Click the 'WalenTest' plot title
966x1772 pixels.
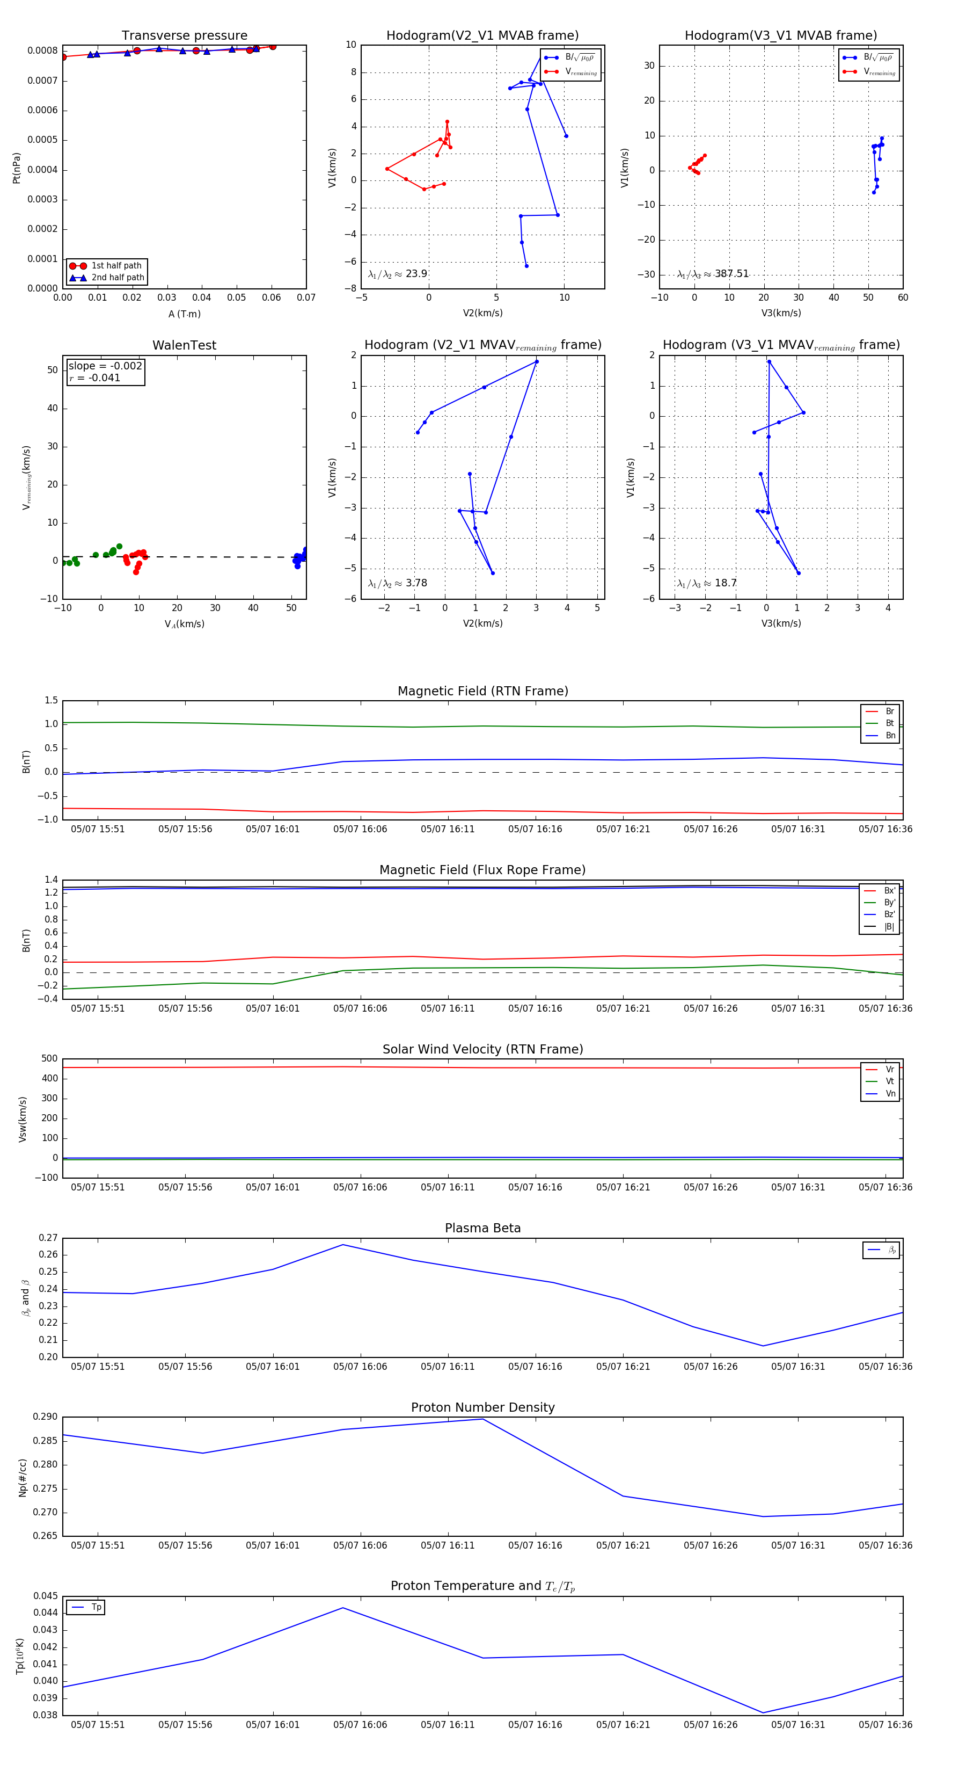[x=184, y=345]
